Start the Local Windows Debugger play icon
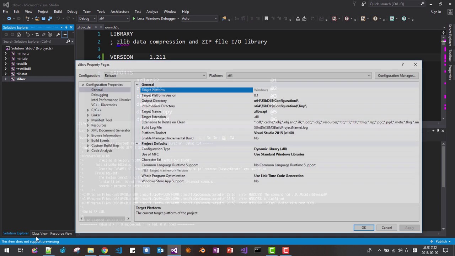 pos(134,18)
